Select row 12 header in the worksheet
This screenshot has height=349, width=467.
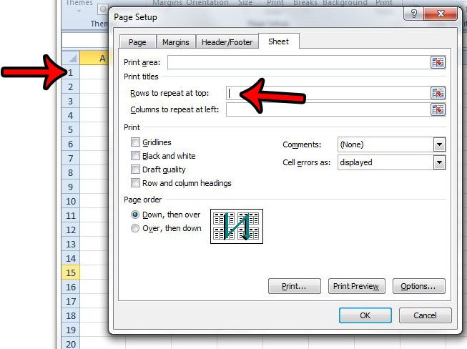(x=71, y=230)
